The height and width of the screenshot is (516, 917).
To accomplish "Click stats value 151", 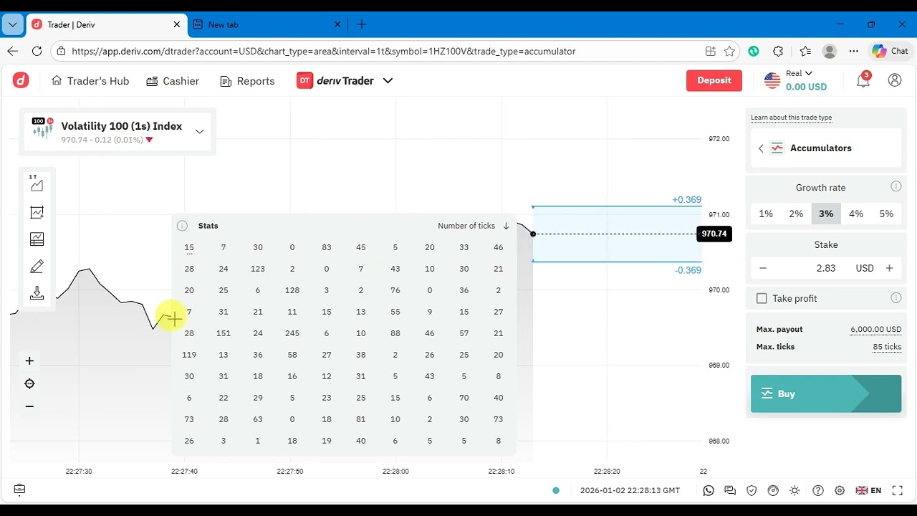I will [224, 333].
